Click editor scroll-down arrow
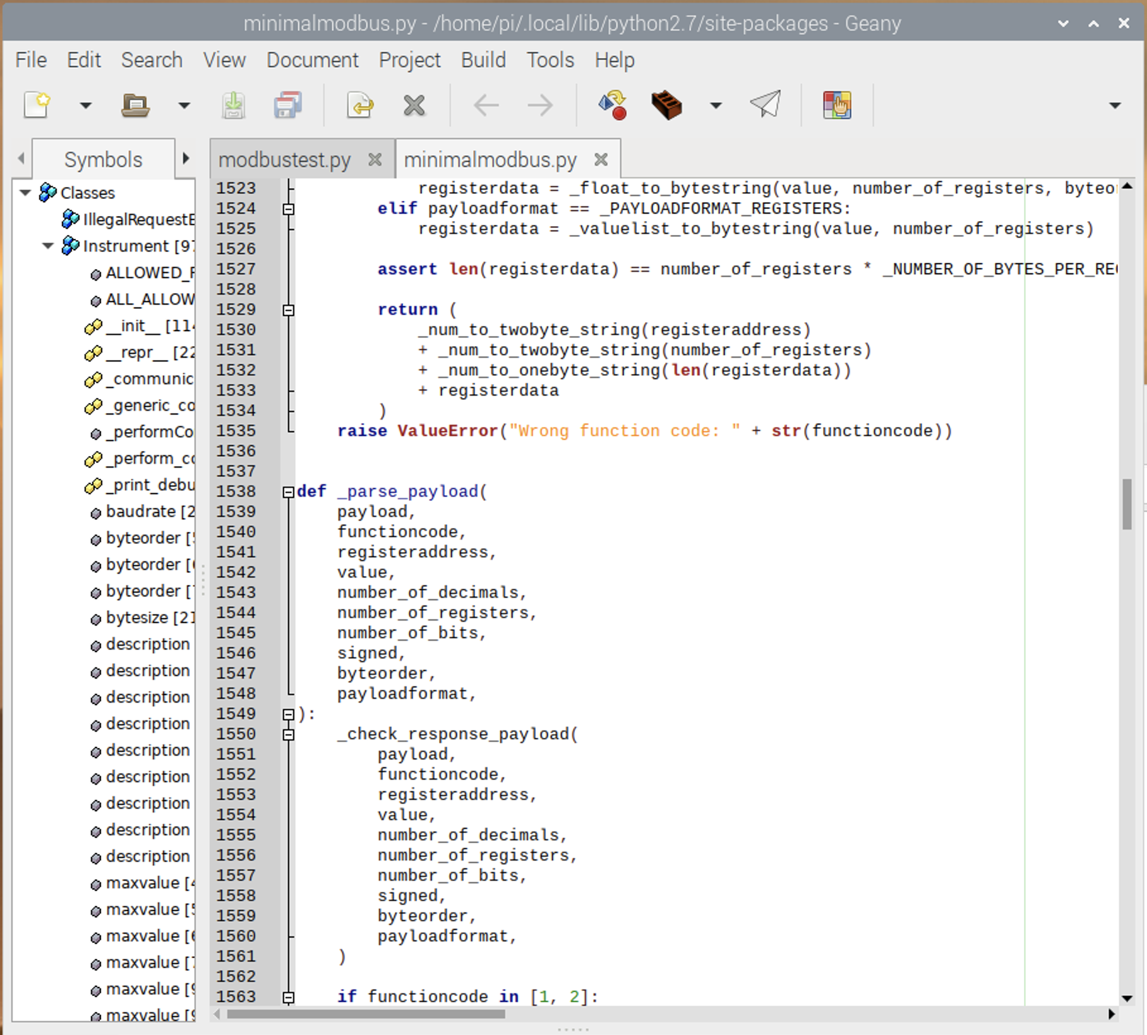This screenshot has height=1035, width=1147. [x=1127, y=998]
